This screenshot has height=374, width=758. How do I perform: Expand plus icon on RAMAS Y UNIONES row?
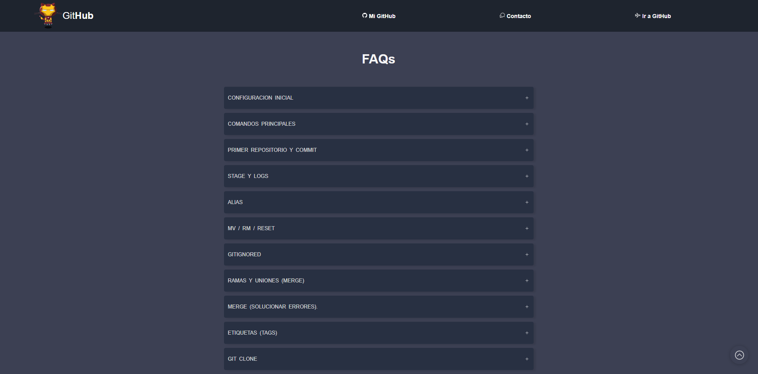[527, 281]
